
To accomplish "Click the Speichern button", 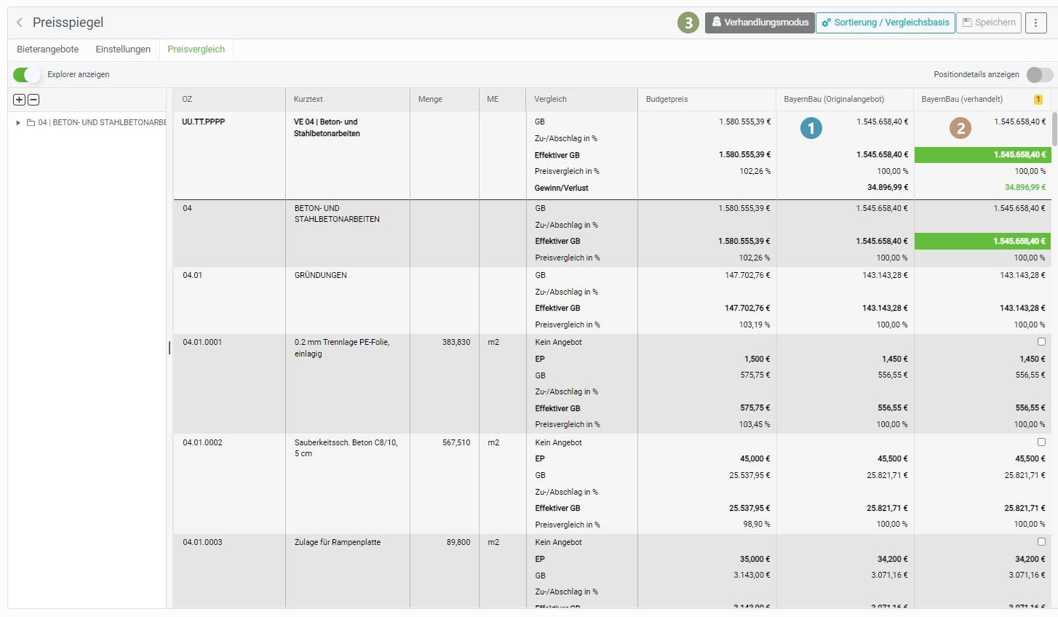I will (989, 23).
